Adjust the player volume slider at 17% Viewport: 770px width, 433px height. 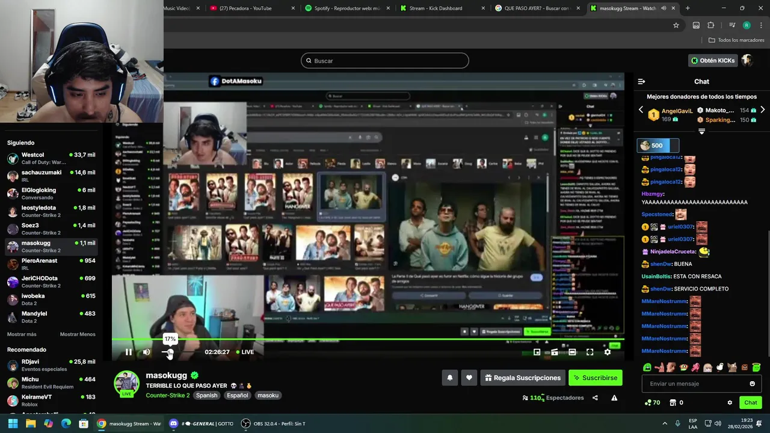coord(169,352)
